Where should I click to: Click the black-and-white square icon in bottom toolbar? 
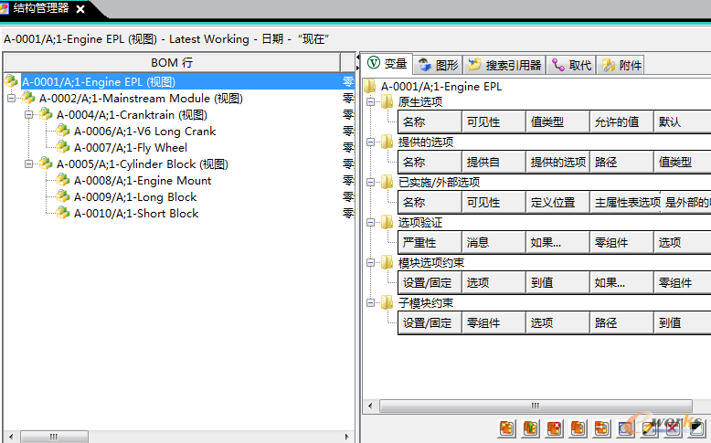pos(696,428)
